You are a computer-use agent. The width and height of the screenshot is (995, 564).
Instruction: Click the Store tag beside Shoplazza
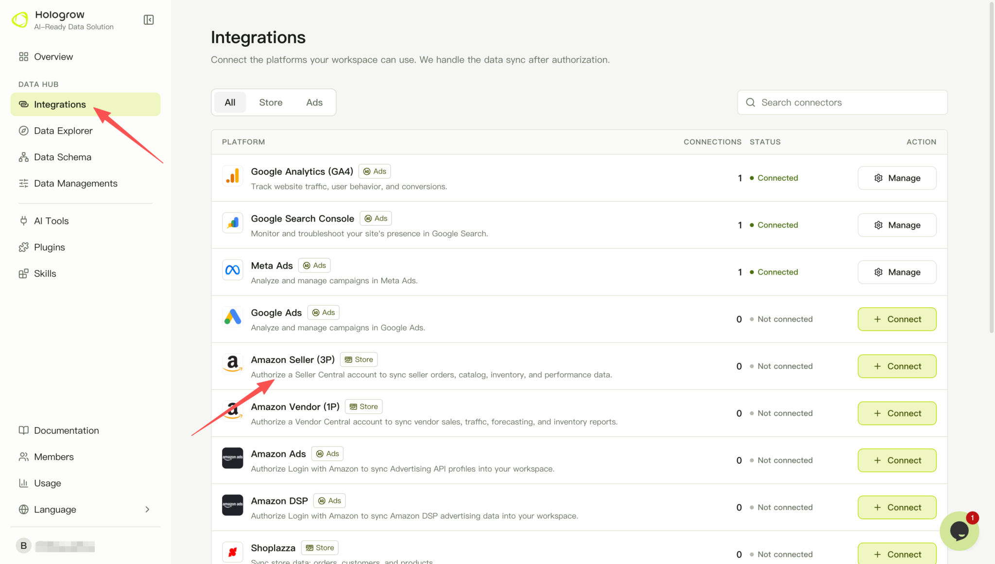pos(320,548)
